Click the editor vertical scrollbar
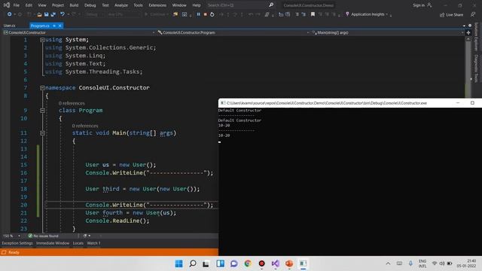Viewport: 482px width, 271px height. (x=468, y=68)
